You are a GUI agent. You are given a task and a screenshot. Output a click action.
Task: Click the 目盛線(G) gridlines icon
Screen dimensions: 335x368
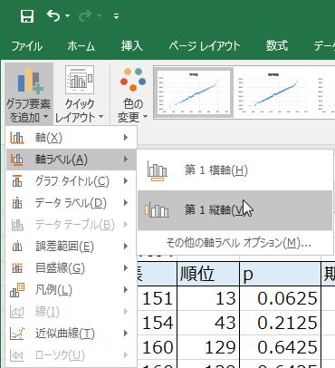click(x=17, y=268)
